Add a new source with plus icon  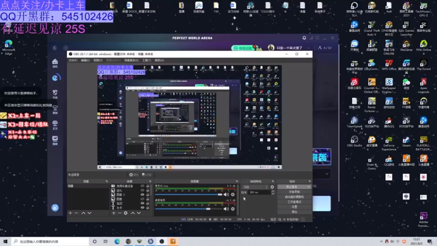114,213
